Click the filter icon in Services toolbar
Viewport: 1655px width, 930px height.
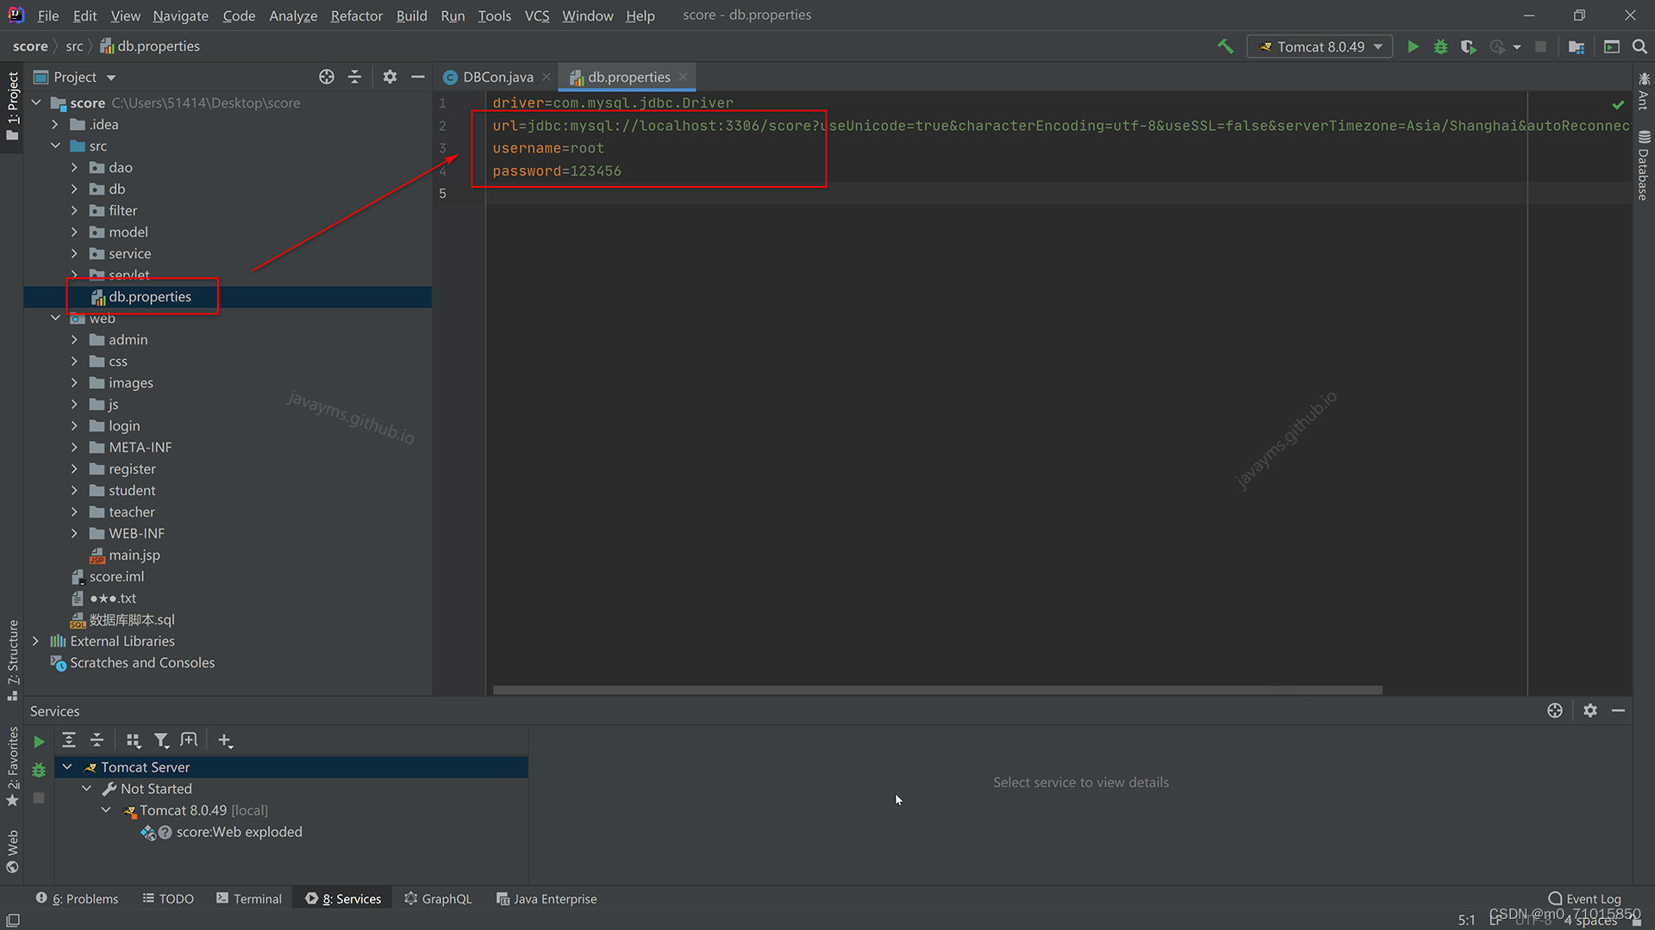[x=160, y=741]
